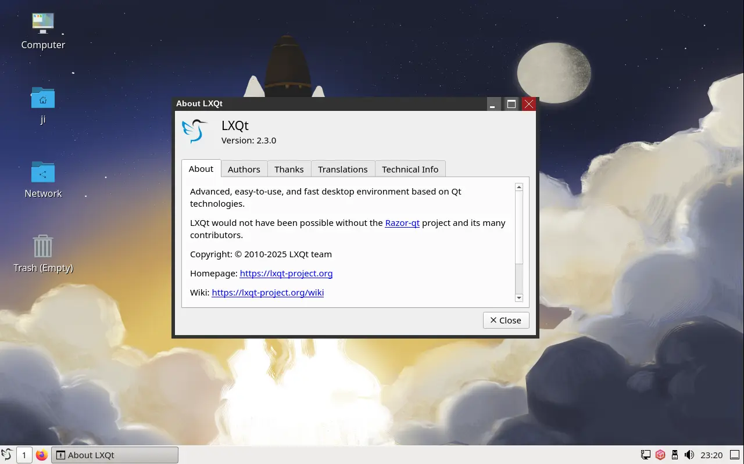
Task: Follow the Razor-qt link
Action: click(402, 223)
